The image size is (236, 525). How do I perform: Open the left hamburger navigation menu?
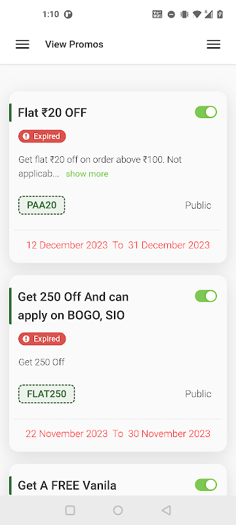(x=22, y=44)
